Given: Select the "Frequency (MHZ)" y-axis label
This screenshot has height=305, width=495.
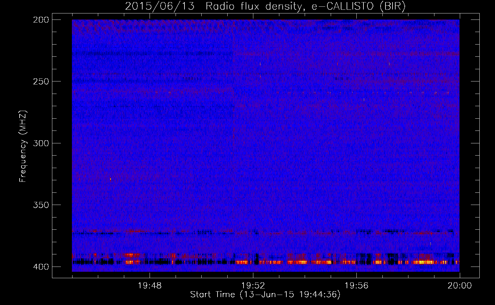Looking at the screenshot, I should point(23,146).
